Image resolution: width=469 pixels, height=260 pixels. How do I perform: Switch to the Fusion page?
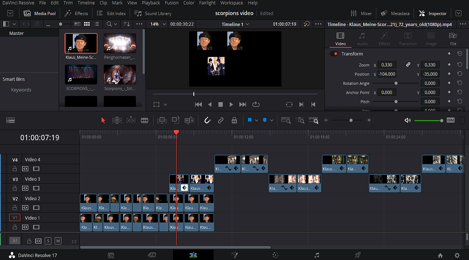234,255
